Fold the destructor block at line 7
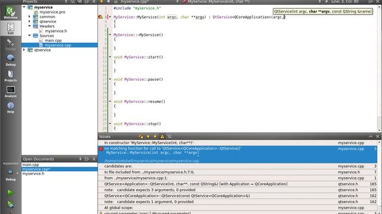This screenshot has width=382, height=214. pyautogui.click(x=110, y=34)
